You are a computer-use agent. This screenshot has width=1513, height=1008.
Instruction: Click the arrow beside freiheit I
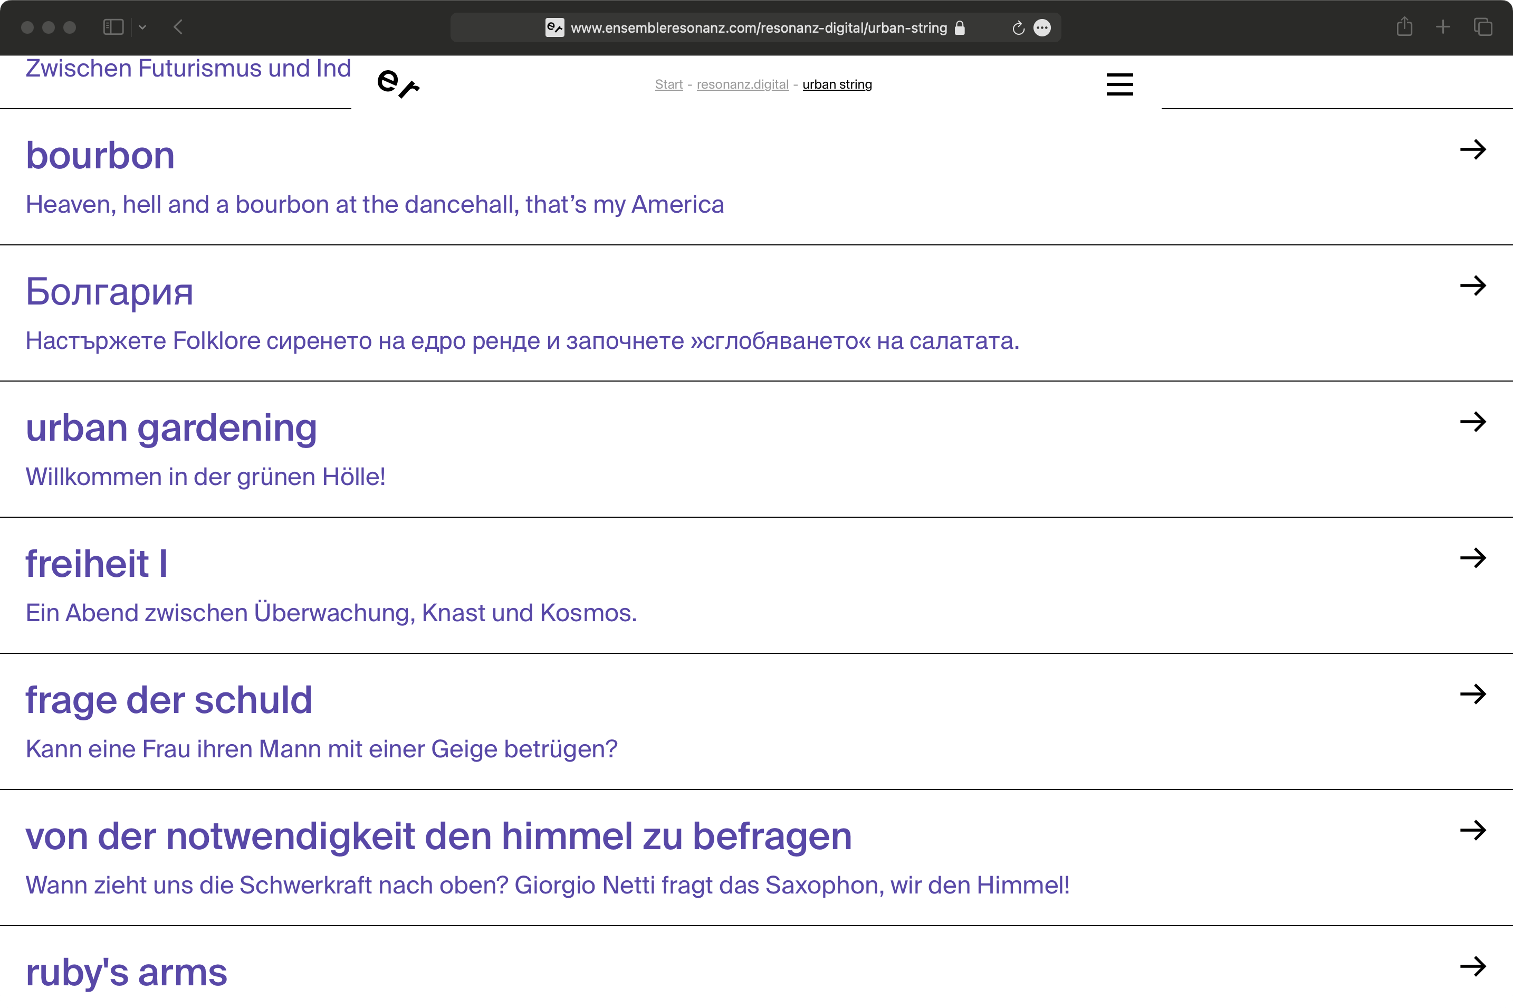coord(1472,558)
